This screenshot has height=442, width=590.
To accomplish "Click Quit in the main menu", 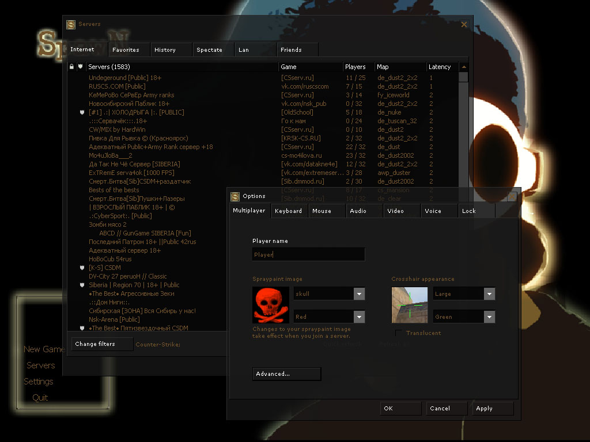I will pyautogui.click(x=40, y=398).
